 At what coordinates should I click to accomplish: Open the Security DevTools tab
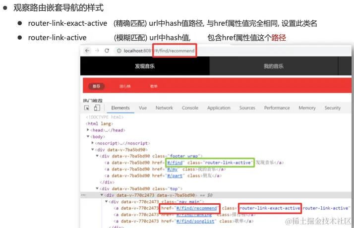pos(333,108)
